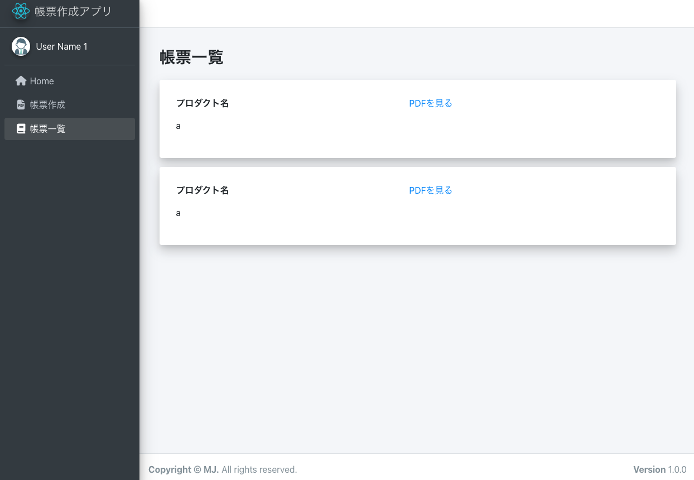Click the React logo icon in the header
This screenshot has width=694, height=480.
click(x=21, y=10)
